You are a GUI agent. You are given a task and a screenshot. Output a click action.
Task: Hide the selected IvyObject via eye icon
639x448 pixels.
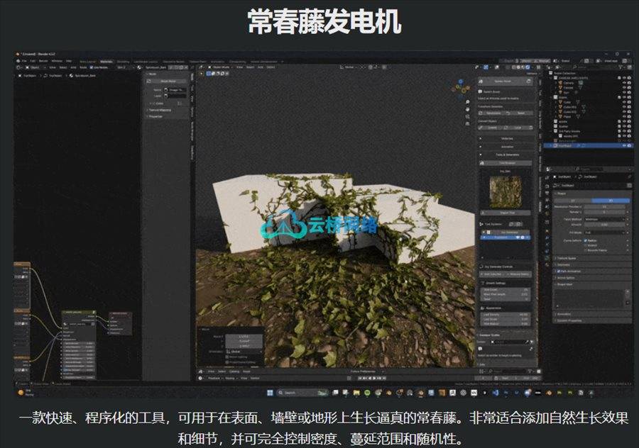click(x=623, y=145)
